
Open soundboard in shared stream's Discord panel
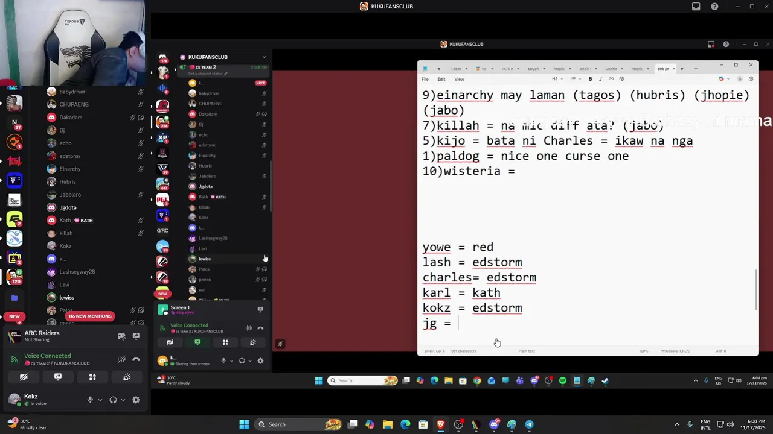click(x=253, y=342)
